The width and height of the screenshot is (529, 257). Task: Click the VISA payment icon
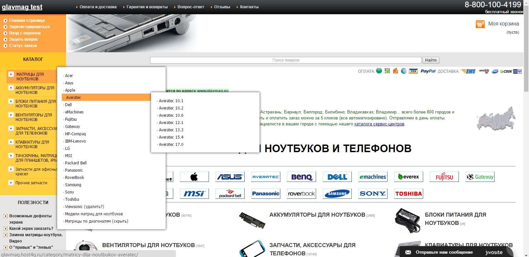point(413,71)
